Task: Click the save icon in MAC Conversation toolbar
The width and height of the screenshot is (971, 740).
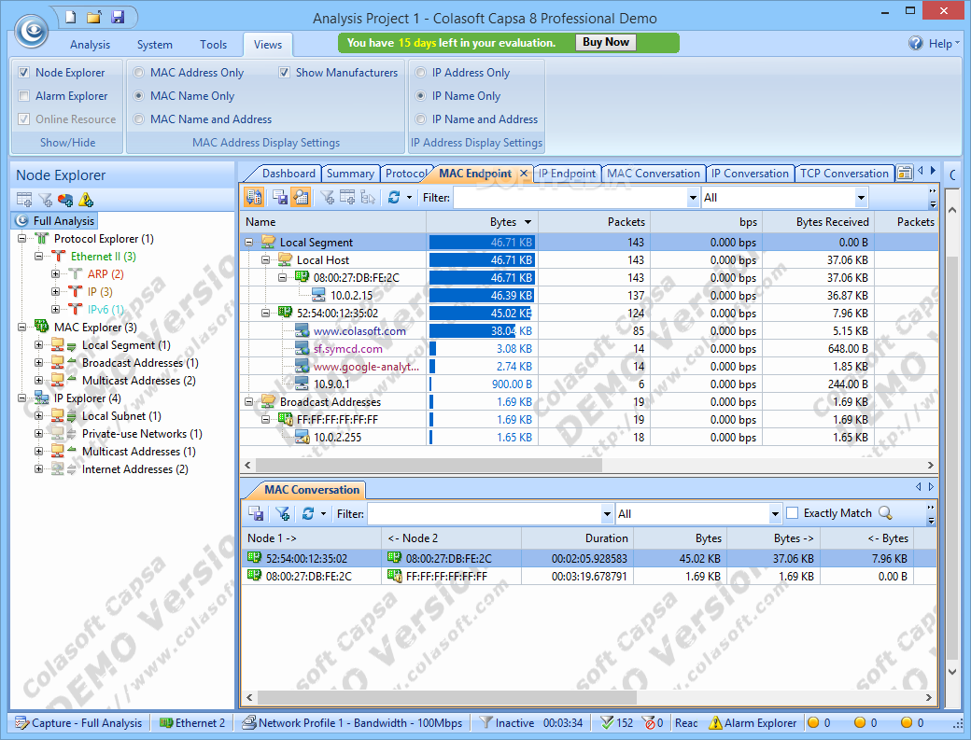Action: point(256,513)
